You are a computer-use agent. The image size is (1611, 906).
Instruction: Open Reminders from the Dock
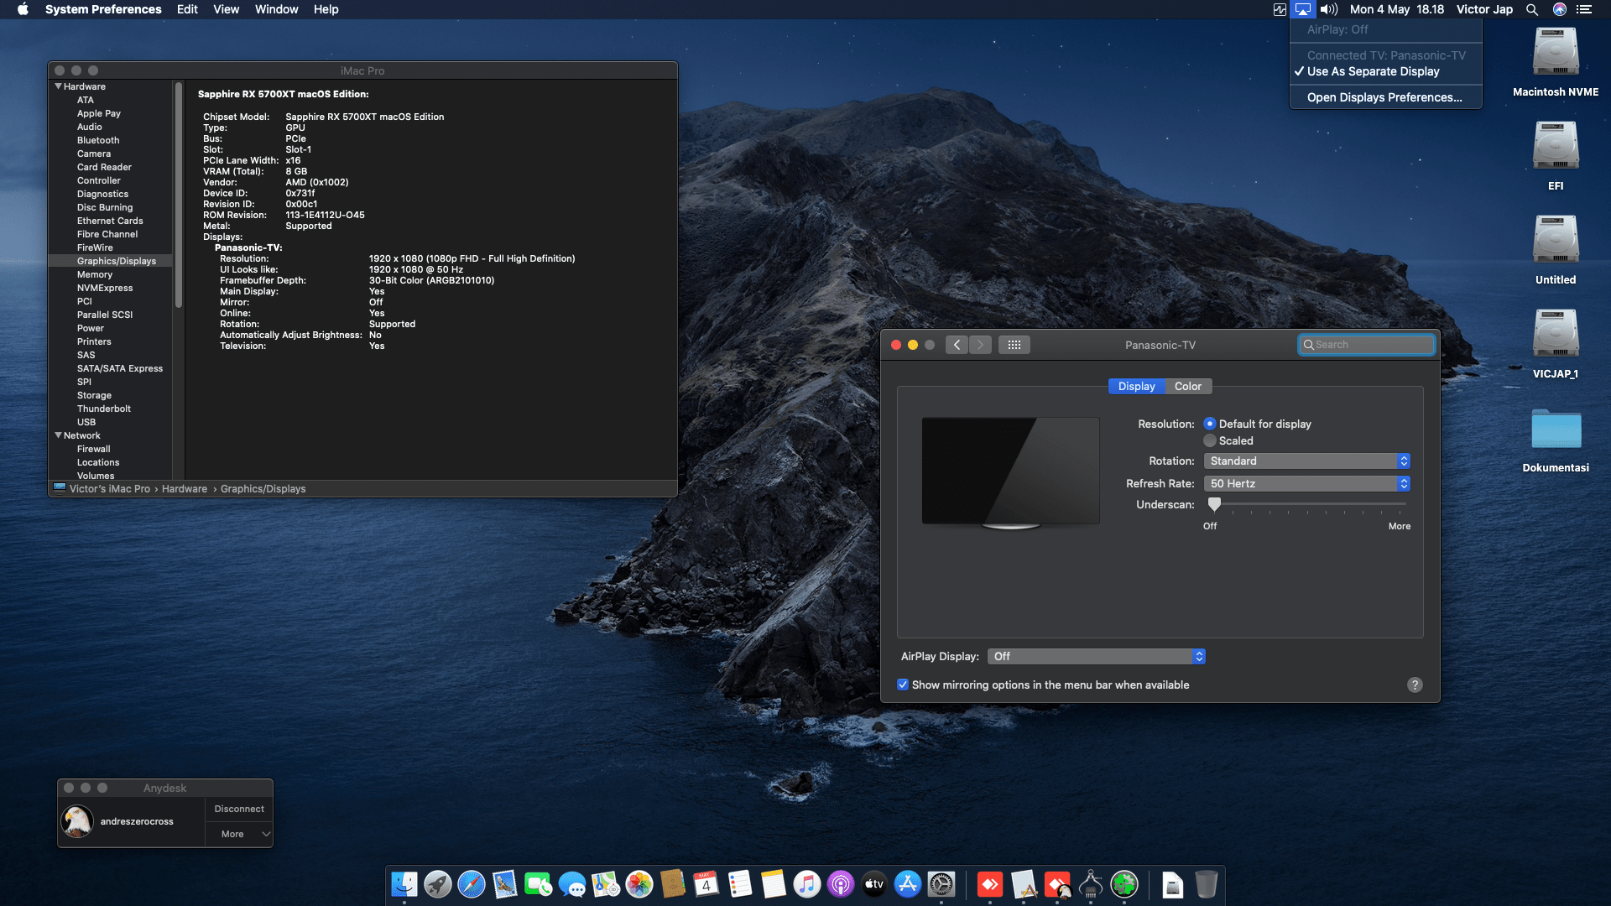click(x=740, y=884)
